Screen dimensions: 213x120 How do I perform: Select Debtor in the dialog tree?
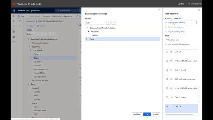tap(95, 35)
